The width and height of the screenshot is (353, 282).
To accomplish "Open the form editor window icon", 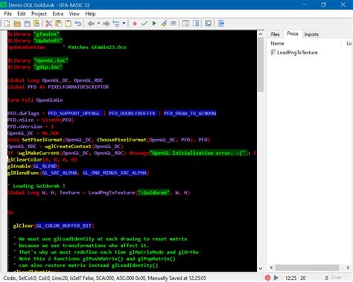I will [x=185, y=24].
